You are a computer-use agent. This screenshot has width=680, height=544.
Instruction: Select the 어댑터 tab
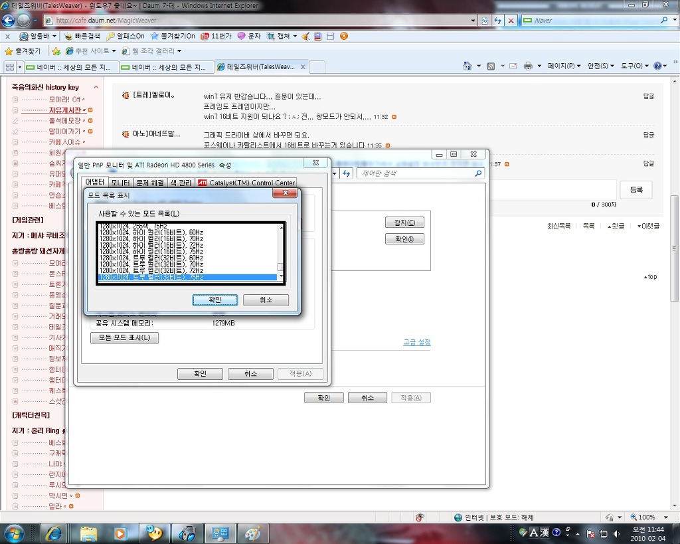pos(95,182)
